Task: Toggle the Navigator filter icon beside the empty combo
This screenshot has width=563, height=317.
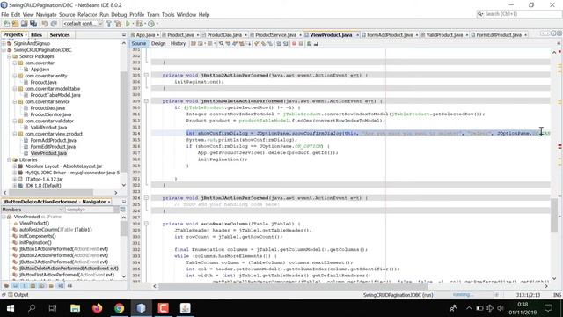Action: pyautogui.click(x=122, y=210)
